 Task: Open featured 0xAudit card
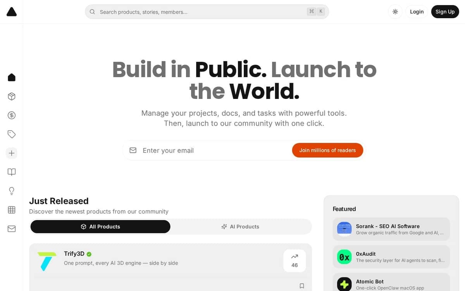391,257
